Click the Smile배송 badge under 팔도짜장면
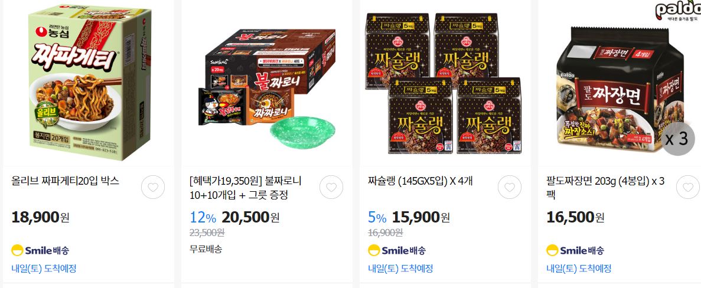Screen dimensions: 701x288 [575, 250]
